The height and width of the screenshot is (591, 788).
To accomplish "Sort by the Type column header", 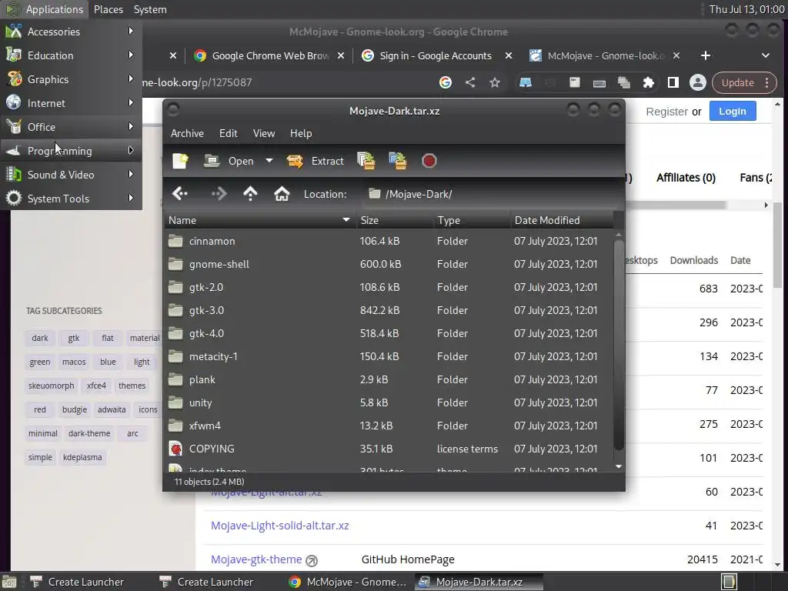I will click(x=472, y=220).
